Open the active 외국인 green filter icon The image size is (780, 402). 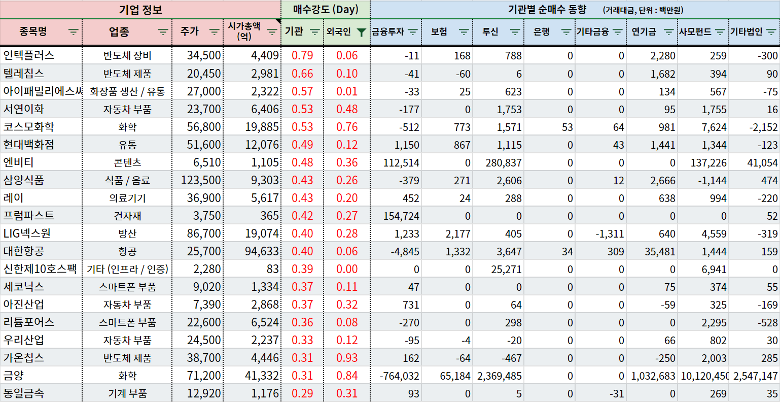click(x=361, y=32)
